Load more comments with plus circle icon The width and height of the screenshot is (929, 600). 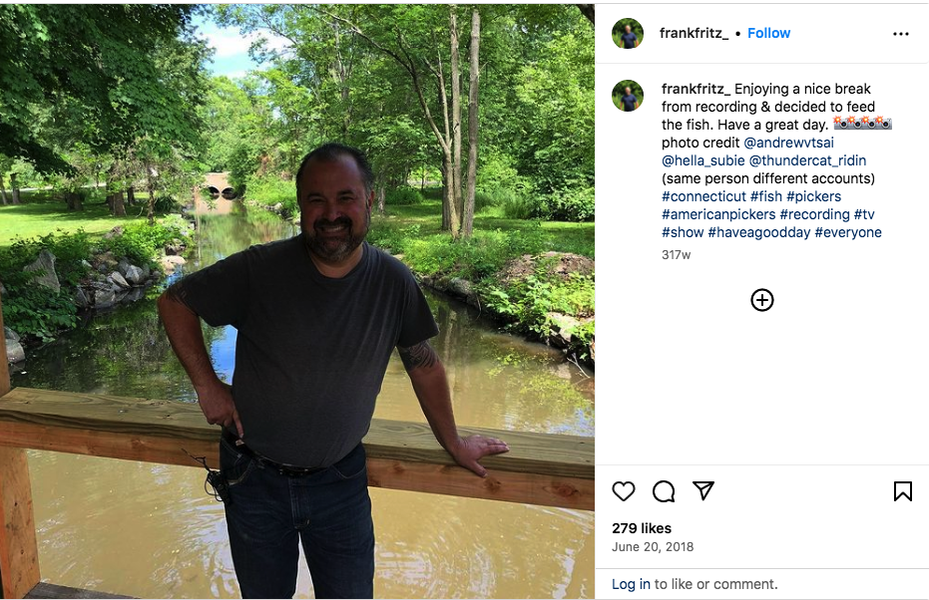761,300
